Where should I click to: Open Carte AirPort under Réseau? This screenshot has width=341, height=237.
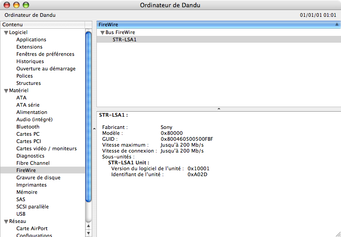click(x=32, y=228)
